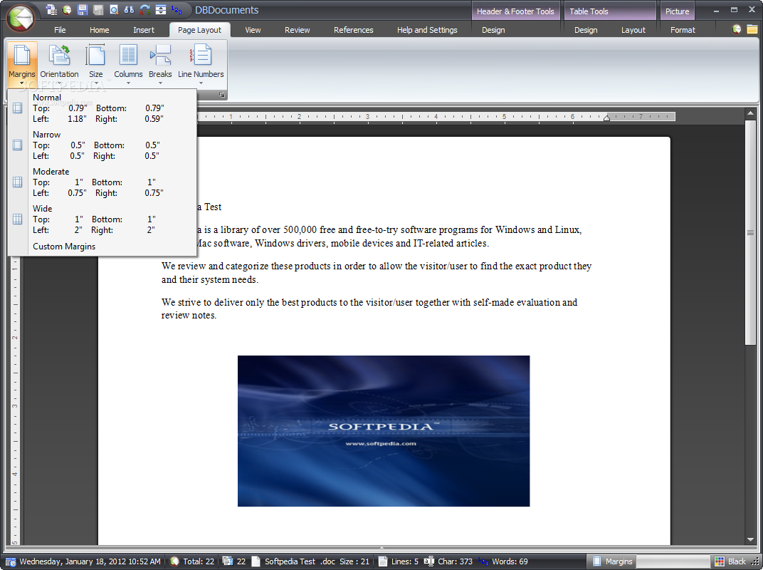Click the calendar icon in status bar
This screenshot has width=763, height=570.
coord(10,561)
